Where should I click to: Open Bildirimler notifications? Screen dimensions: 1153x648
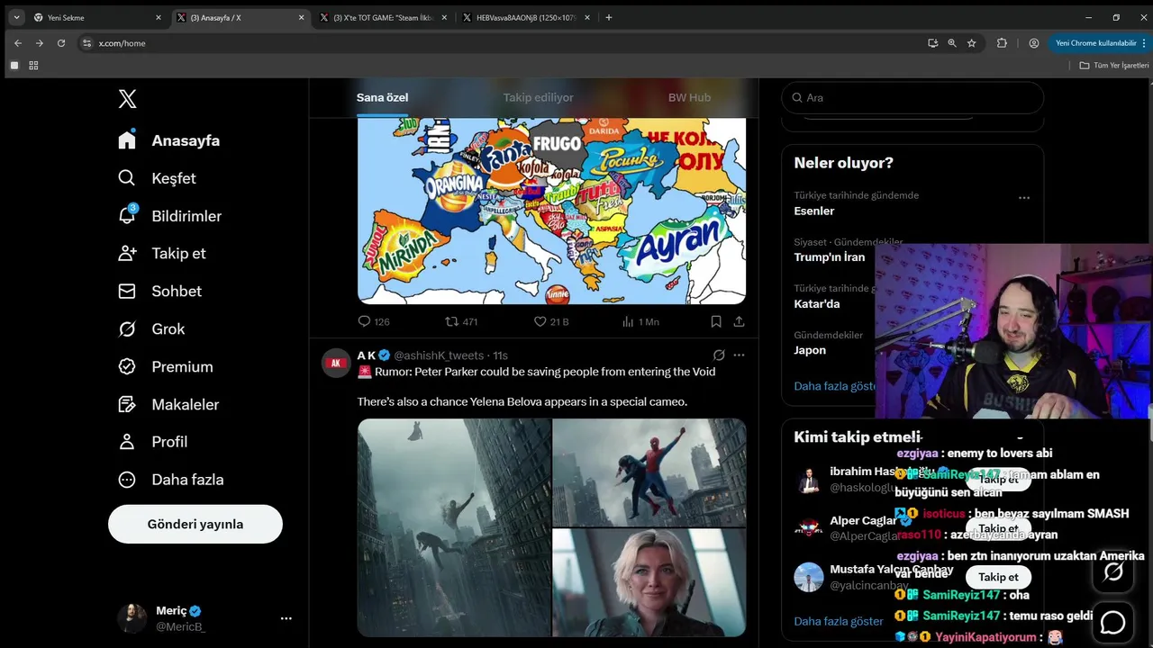point(170,216)
